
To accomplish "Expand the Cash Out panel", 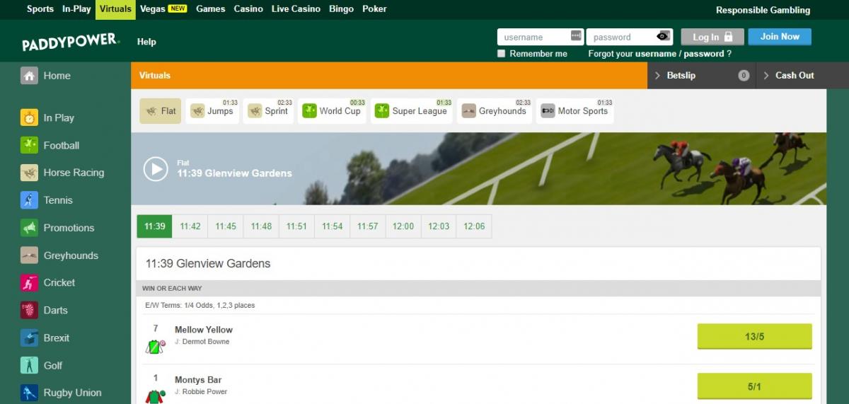I will point(802,76).
